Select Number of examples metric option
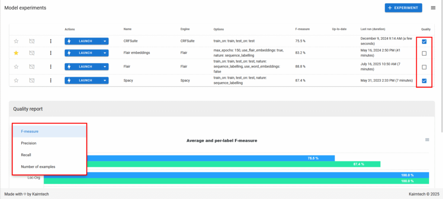The height and width of the screenshot is (199, 443). [x=38, y=167]
